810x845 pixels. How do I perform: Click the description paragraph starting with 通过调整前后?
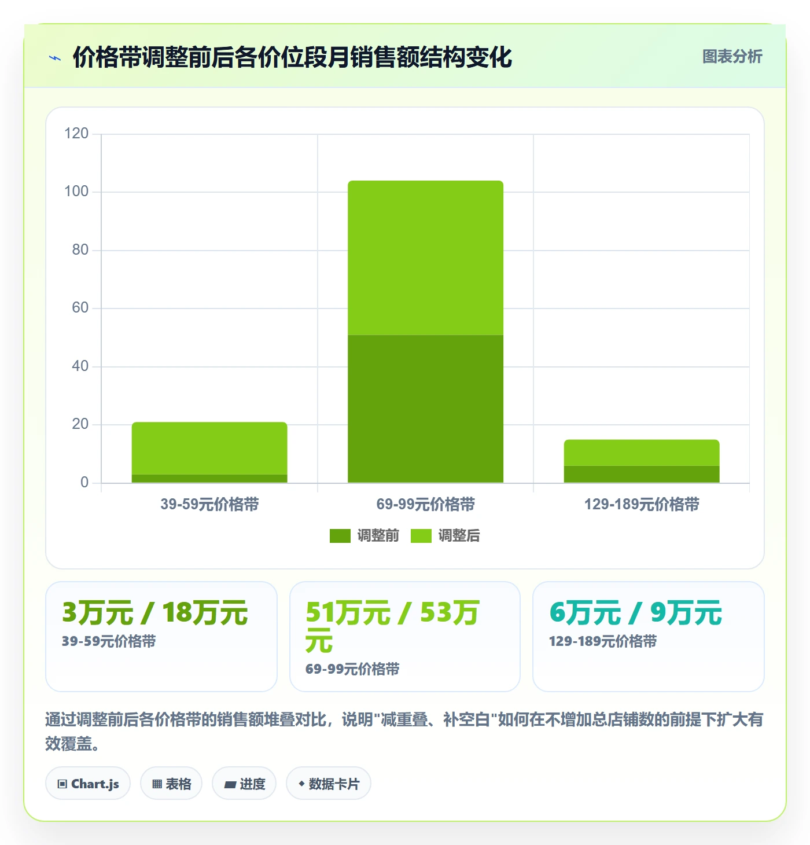coord(404,732)
